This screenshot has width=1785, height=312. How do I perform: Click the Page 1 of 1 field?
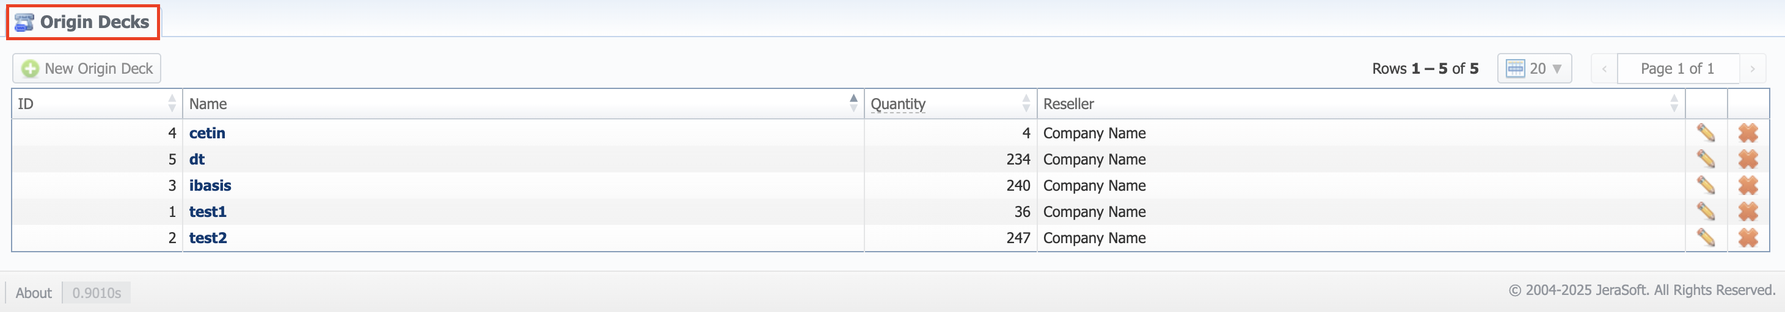click(x=1677, y=68)
